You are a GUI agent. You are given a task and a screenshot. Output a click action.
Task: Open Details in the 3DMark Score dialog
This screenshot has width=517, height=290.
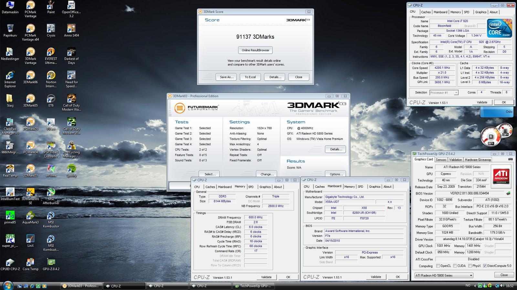click(x=275, y=77)
